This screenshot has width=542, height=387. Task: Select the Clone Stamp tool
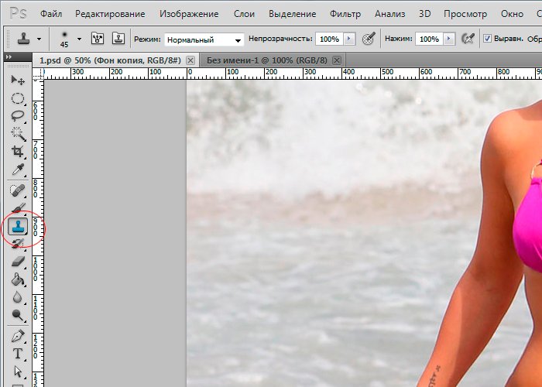17,226
